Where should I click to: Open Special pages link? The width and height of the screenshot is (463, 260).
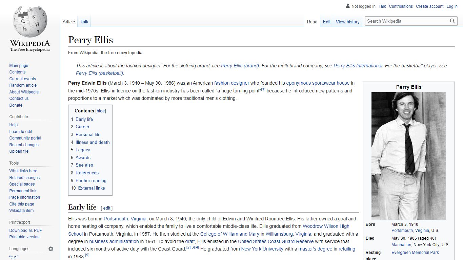(22, 184)
